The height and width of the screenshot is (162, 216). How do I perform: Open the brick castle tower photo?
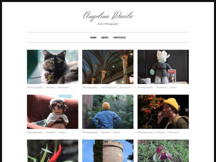coord(108,151)
